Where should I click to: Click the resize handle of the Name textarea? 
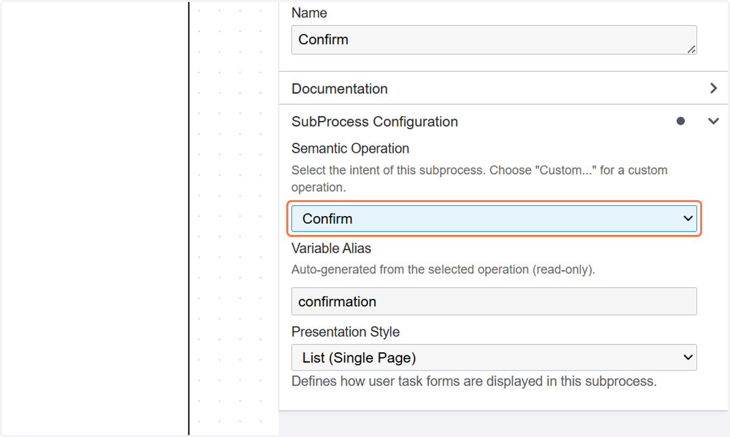click(691, 49)
